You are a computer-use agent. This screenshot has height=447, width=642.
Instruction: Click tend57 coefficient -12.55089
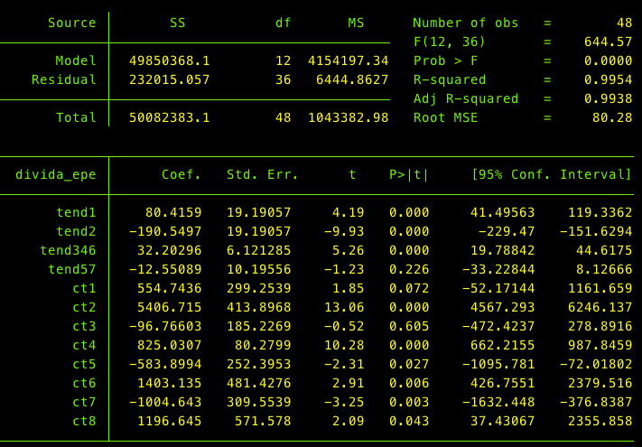click(165, 269)
